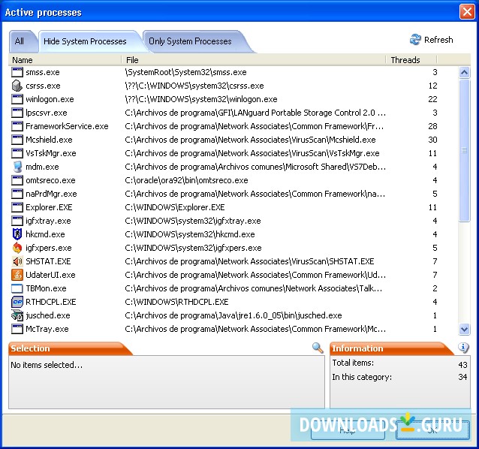Viewport: 479px width, 449px height.
Task: Click the Mcshield.exe process icon
Action: coord(17,140)
